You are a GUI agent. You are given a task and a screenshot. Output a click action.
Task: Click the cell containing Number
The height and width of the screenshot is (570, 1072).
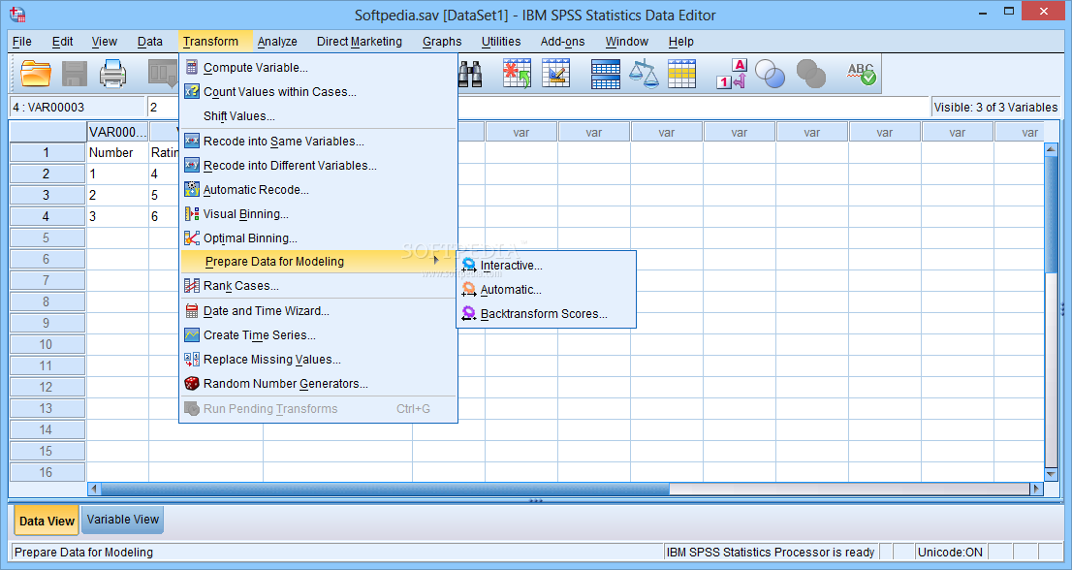click(x=117, y=152)
